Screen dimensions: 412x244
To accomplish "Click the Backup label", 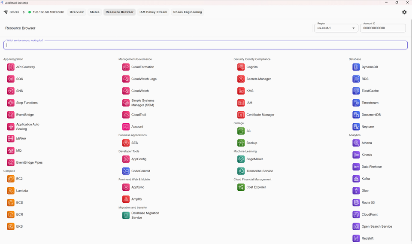I will pyautogui.click(x=252, y=143).
